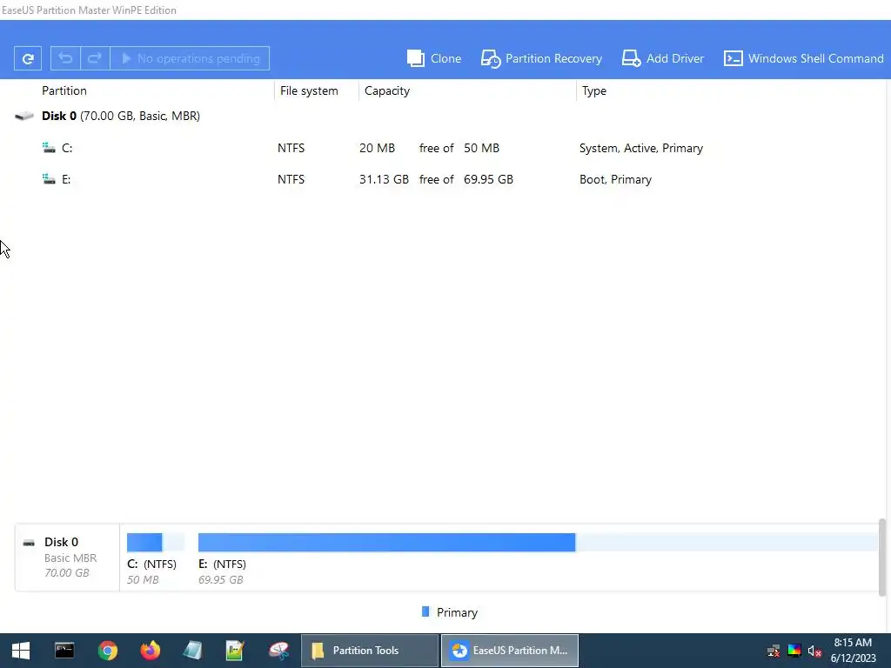Click 'System, Active, Primary' type text
891x668 pixels.
pyautogui.click(x=641, y=148)
